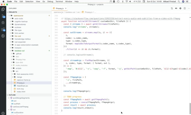Place cursor on 'const ffmpegArgs = [' line
191x115 pixels.
tap(75, 77)
